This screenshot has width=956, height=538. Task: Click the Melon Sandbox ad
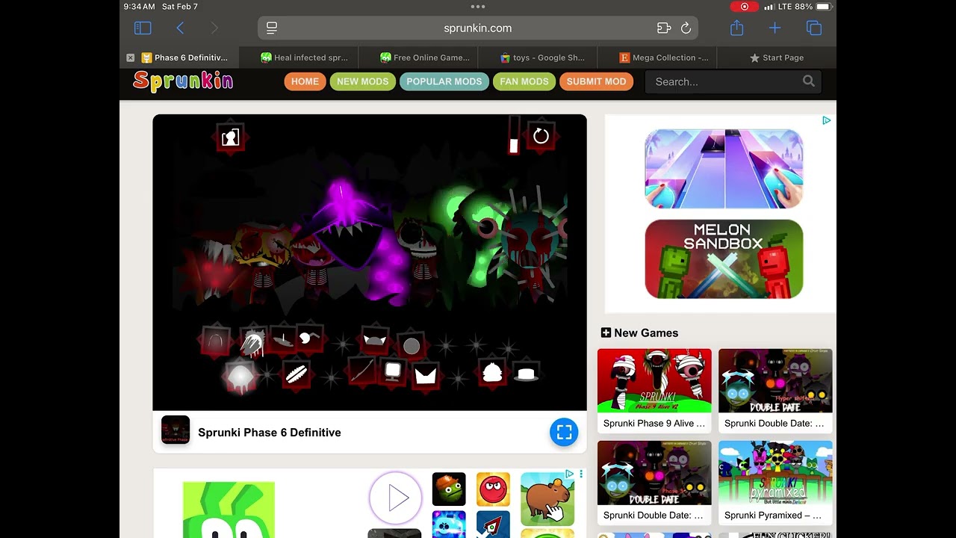pos(724,259)
